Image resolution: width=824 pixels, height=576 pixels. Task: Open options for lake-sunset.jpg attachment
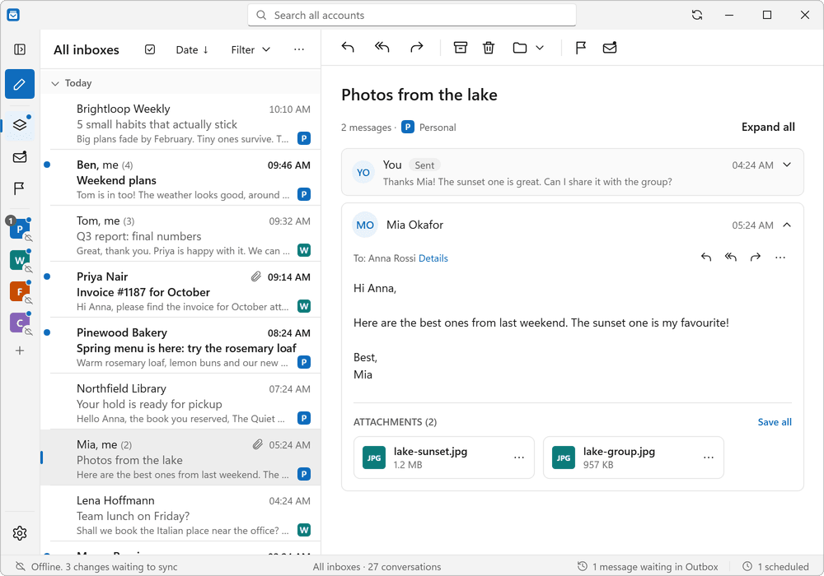(519, 458)
